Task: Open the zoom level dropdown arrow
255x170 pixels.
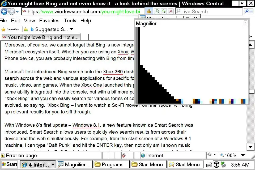Action: coord(243,155)
